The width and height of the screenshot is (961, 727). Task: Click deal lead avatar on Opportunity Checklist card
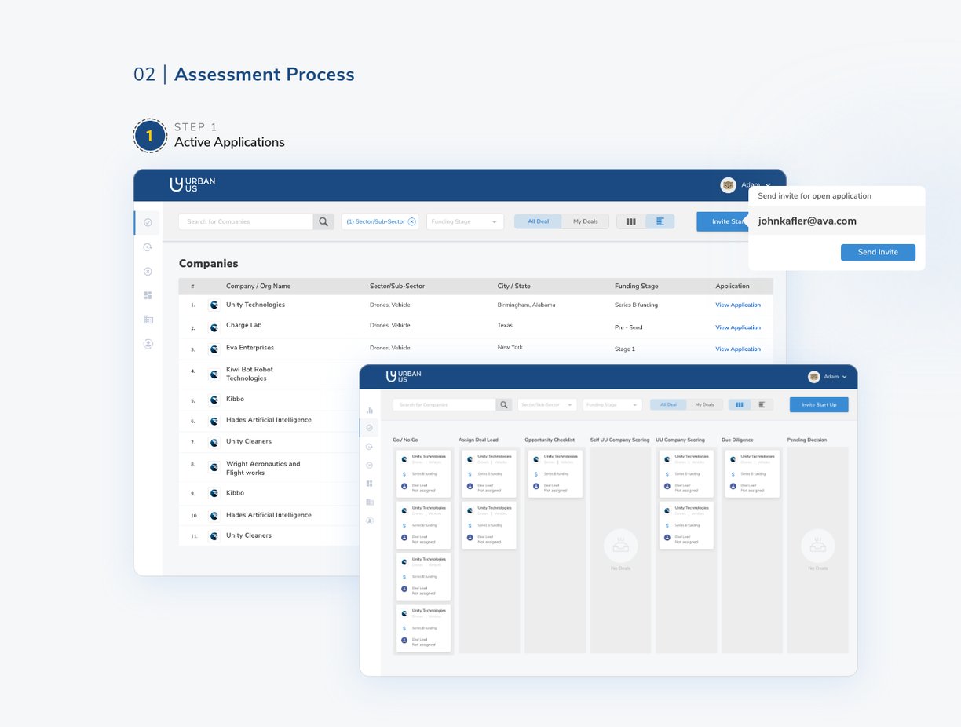pos(535,487)
